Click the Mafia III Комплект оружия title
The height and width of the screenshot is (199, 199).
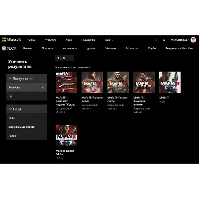[65, 101]
